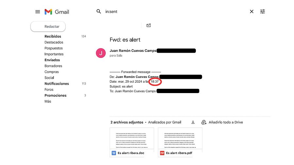Click the Gmail logo

57,12
